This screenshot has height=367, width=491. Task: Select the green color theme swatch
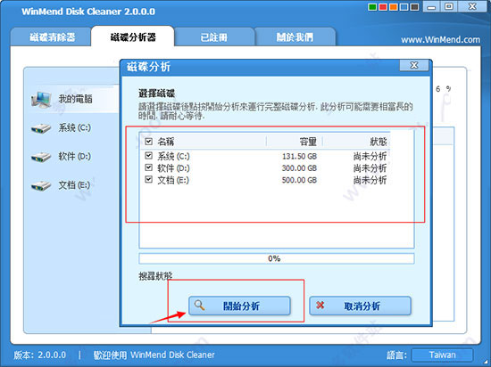(372, 7)
